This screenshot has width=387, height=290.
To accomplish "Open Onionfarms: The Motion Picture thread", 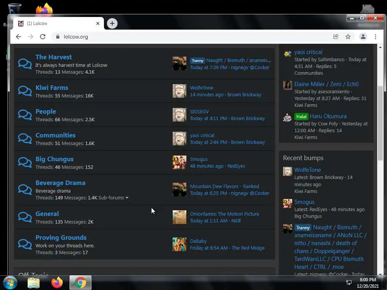I will point(224,214).
